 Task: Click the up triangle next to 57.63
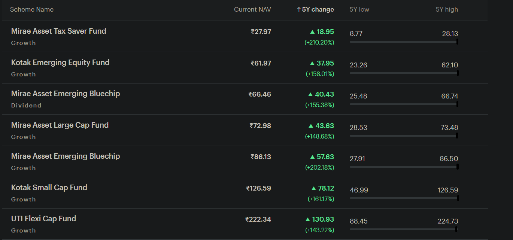click(x=312, y=157)
